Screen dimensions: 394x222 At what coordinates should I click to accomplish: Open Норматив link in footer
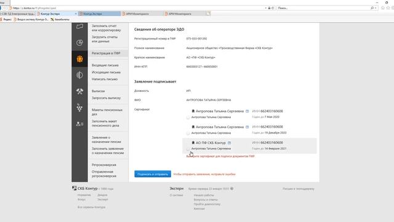84,195
